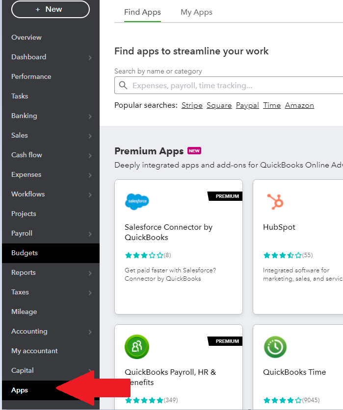This screenshot has height=410, width=343.
Task: Open the Amazon popular search link
Action: tap(299, 105)
